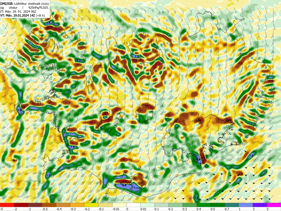Screen dimensions: 281x211
Task: Click the '1.4' value label on the map
Action: pos(251,156)
